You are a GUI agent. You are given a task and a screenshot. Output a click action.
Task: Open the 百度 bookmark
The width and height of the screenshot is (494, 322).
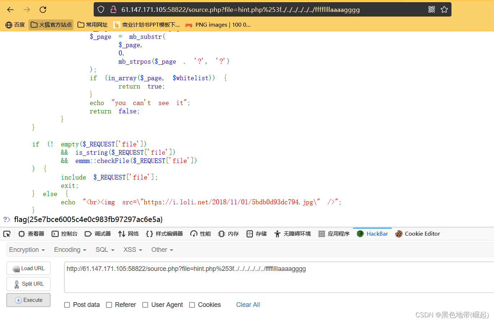15,25
